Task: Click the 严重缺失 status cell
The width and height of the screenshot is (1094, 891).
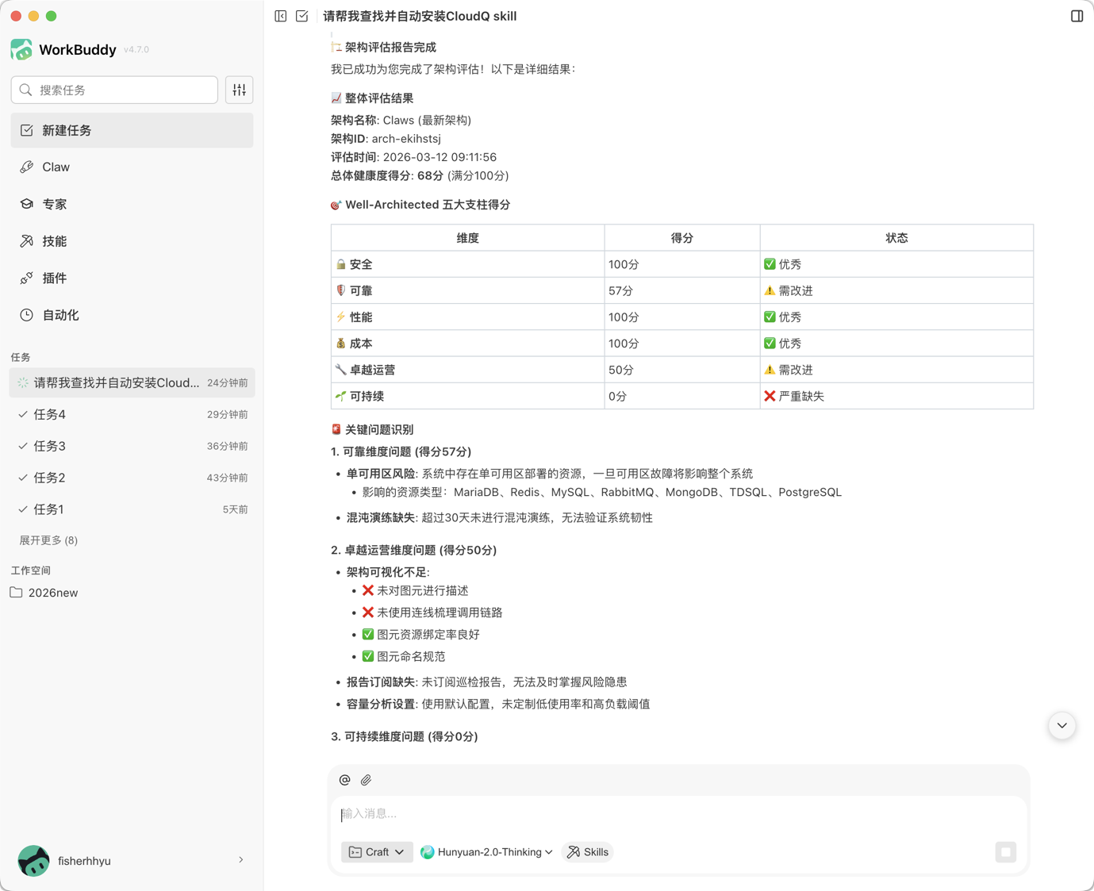Action: pos(896,396)
